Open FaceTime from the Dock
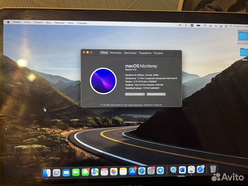The width and height of the screenshot is (248, 186). tap(76, 173)
